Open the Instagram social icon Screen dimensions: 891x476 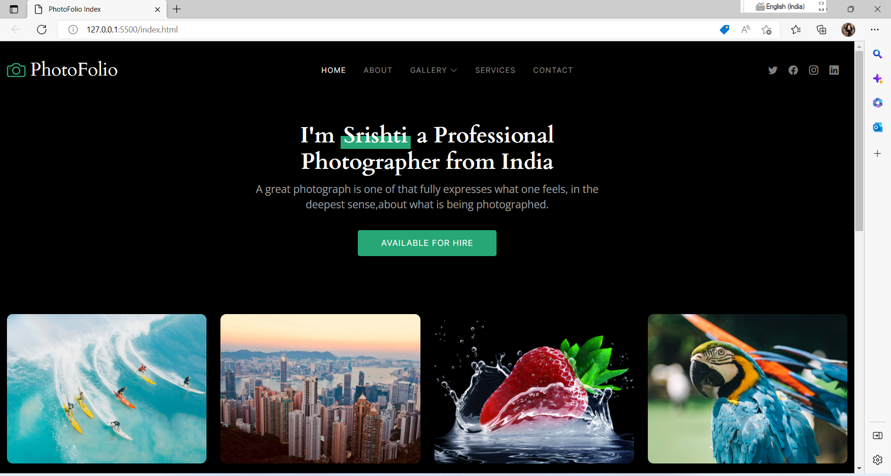814,70
